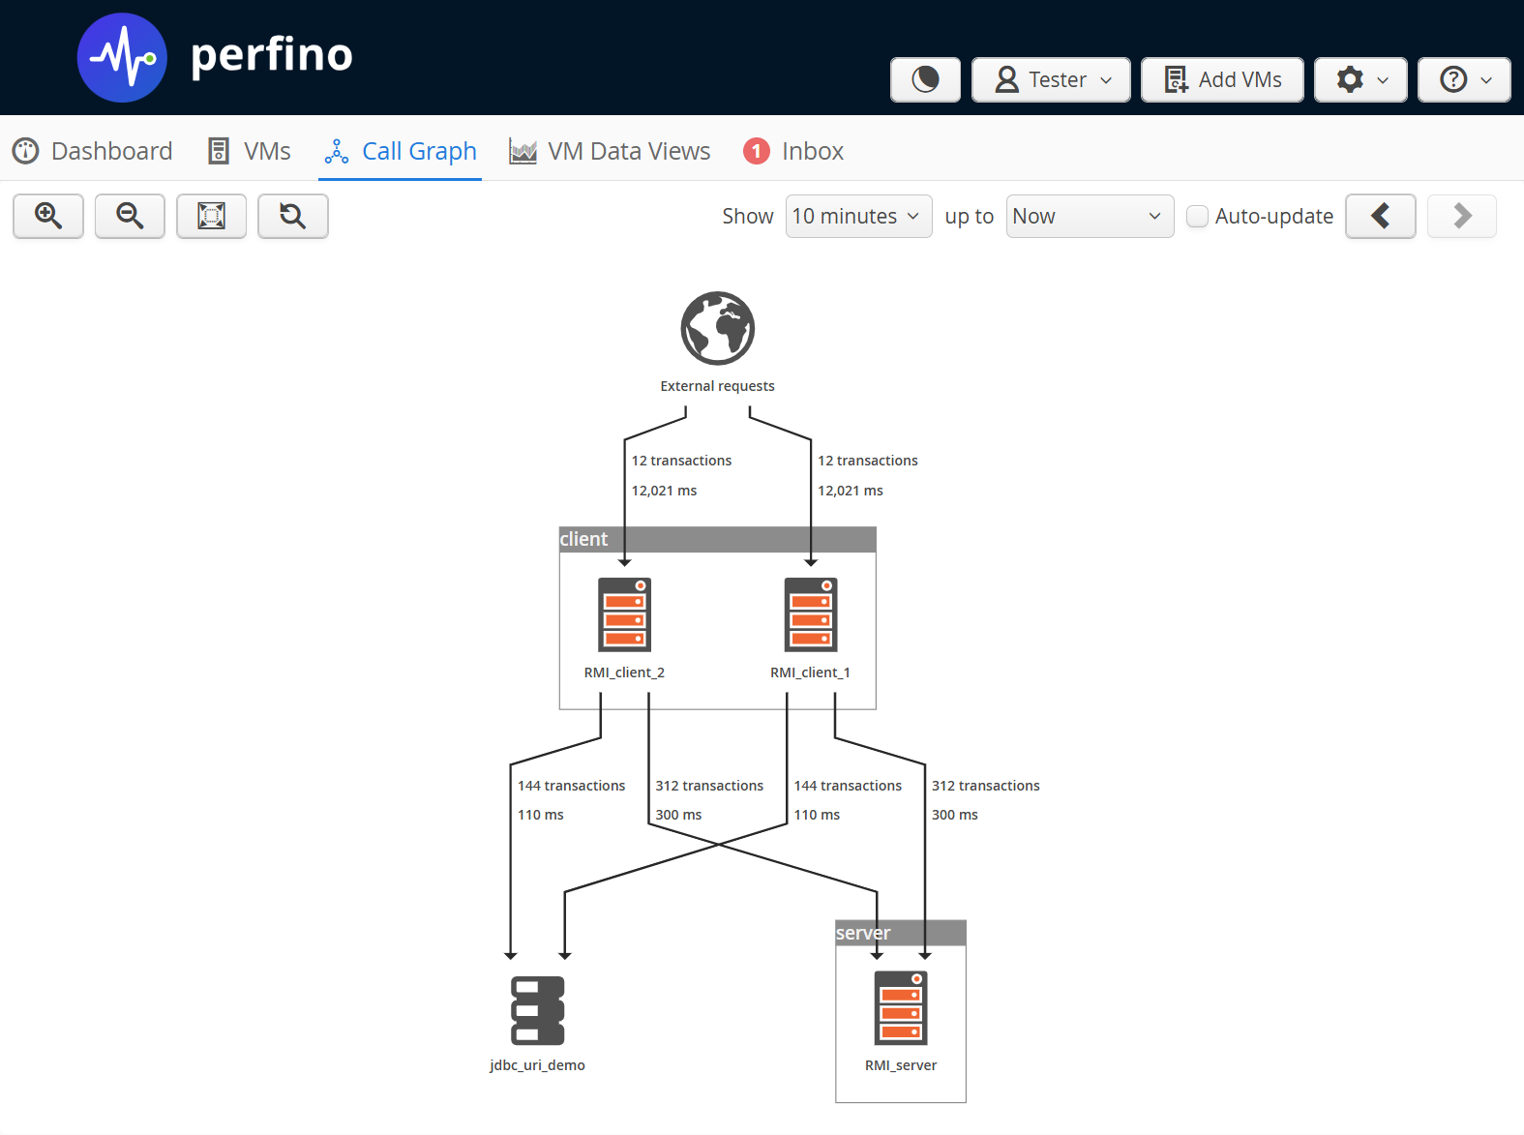Screen dimensions: 1524x1135
Task: Click the fit graph to screen icon
Action: (211, 216)
